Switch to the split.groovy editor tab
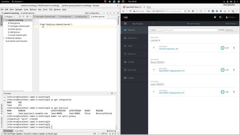Viewport: 240px width, 135px height. pos(82,16)
